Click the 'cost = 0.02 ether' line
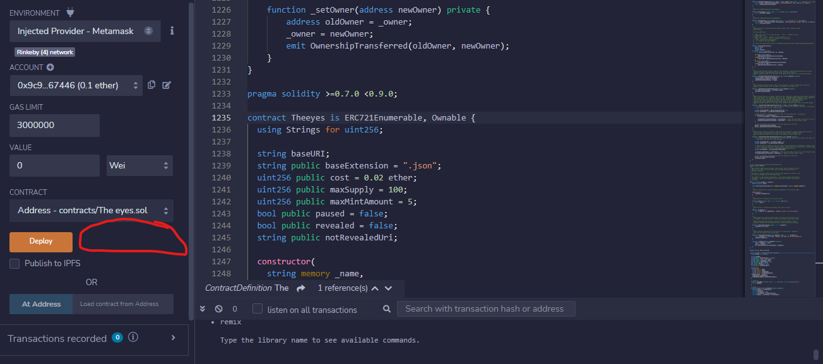823x364 pixels. [x=337, y=178]
